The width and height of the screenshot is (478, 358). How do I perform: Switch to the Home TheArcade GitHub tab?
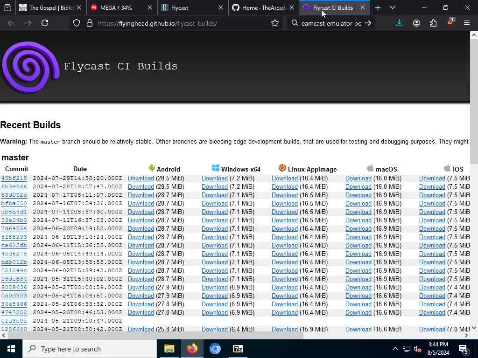coord(264,8)
